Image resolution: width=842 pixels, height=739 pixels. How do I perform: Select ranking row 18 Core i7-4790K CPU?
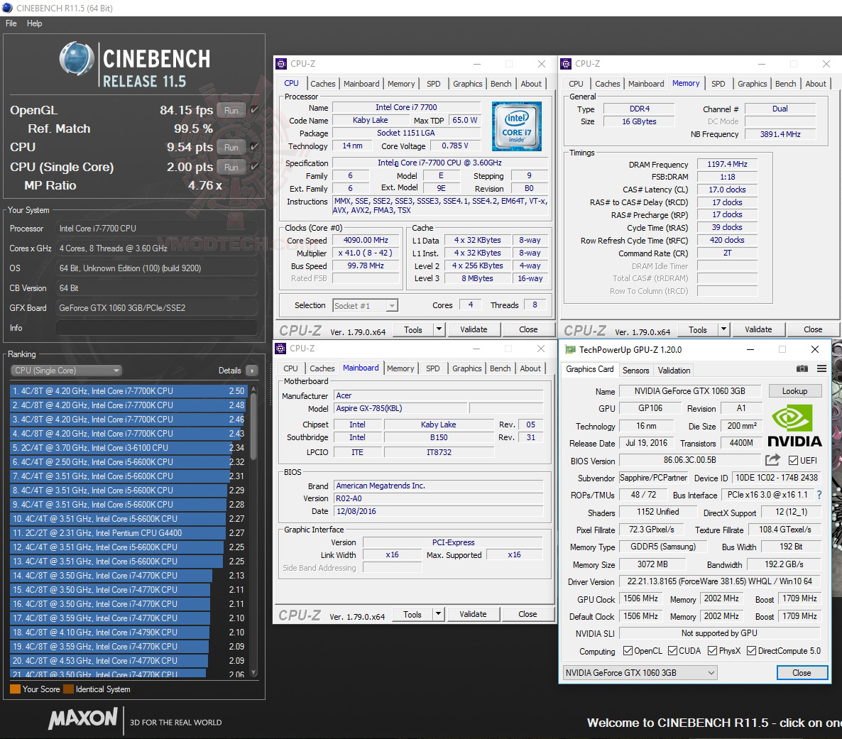point(129,632)
